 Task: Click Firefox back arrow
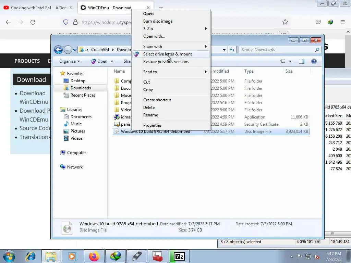pyautogui.click(x=8, y=22)
